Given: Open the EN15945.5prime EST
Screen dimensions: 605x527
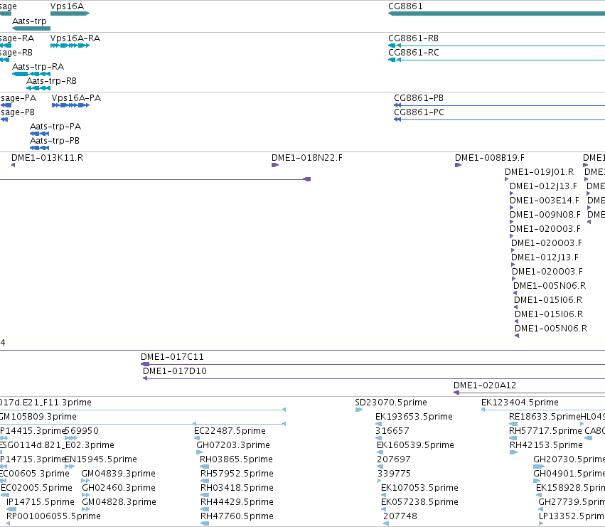Looking at the screenshot, I should click(x=101, y=460).
